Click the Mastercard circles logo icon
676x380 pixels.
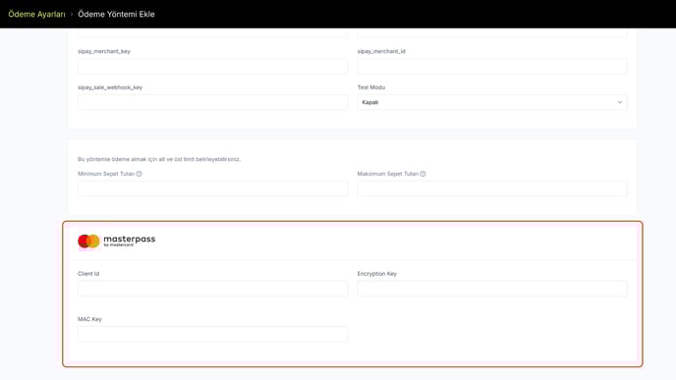pyautogui.click(x=88, y=242)
